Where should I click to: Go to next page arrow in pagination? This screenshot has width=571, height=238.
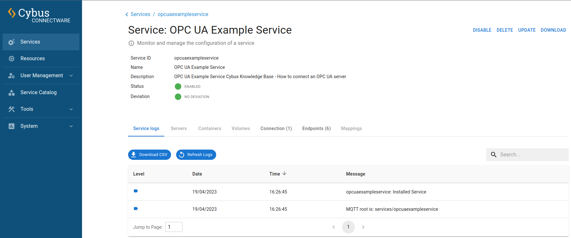363,227
